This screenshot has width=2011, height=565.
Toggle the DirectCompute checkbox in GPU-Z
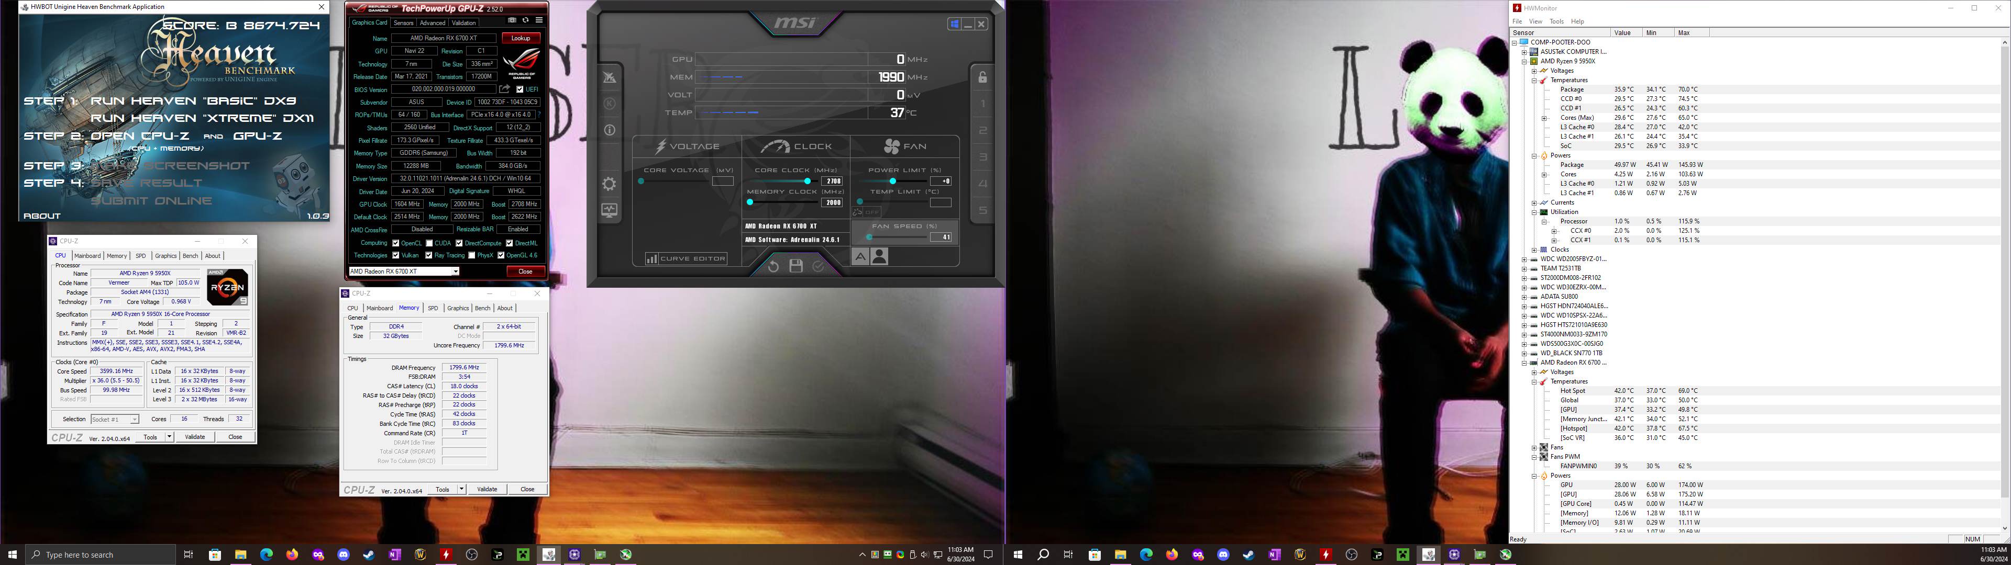pyautogui.click(x=459, y=243)
